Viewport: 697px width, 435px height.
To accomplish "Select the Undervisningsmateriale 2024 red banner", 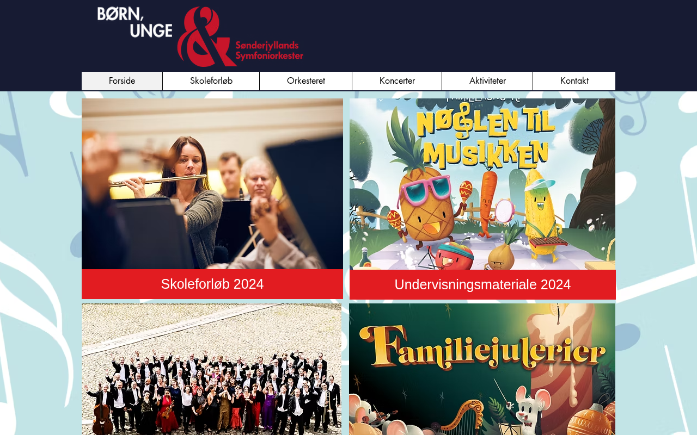I will click(482, 284).
